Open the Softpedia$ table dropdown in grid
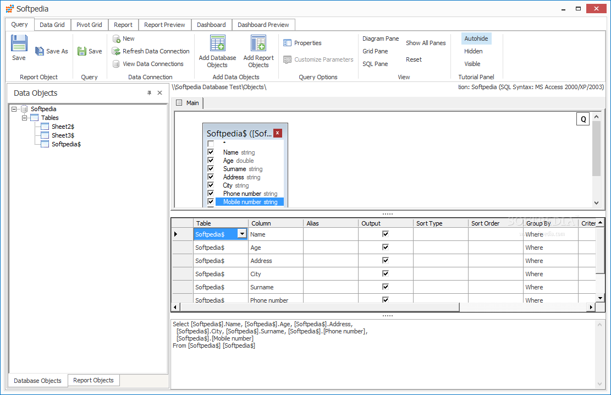Screen dimensions: 611x395 pos(242,234)
